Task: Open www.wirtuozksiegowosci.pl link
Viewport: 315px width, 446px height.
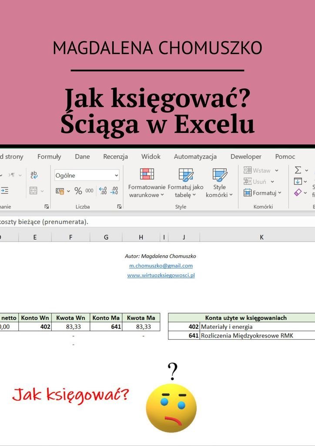Action: tap(161, 275)
